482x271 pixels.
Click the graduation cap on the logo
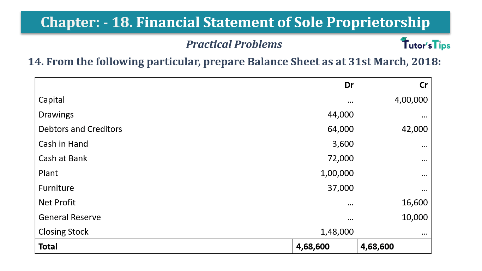(x=404, y=39)
